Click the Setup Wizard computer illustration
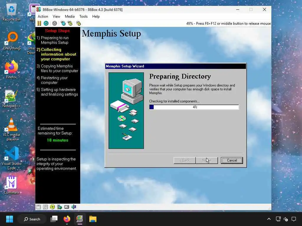Viewport: 302px width, 226px height. [x=126, y=111]
